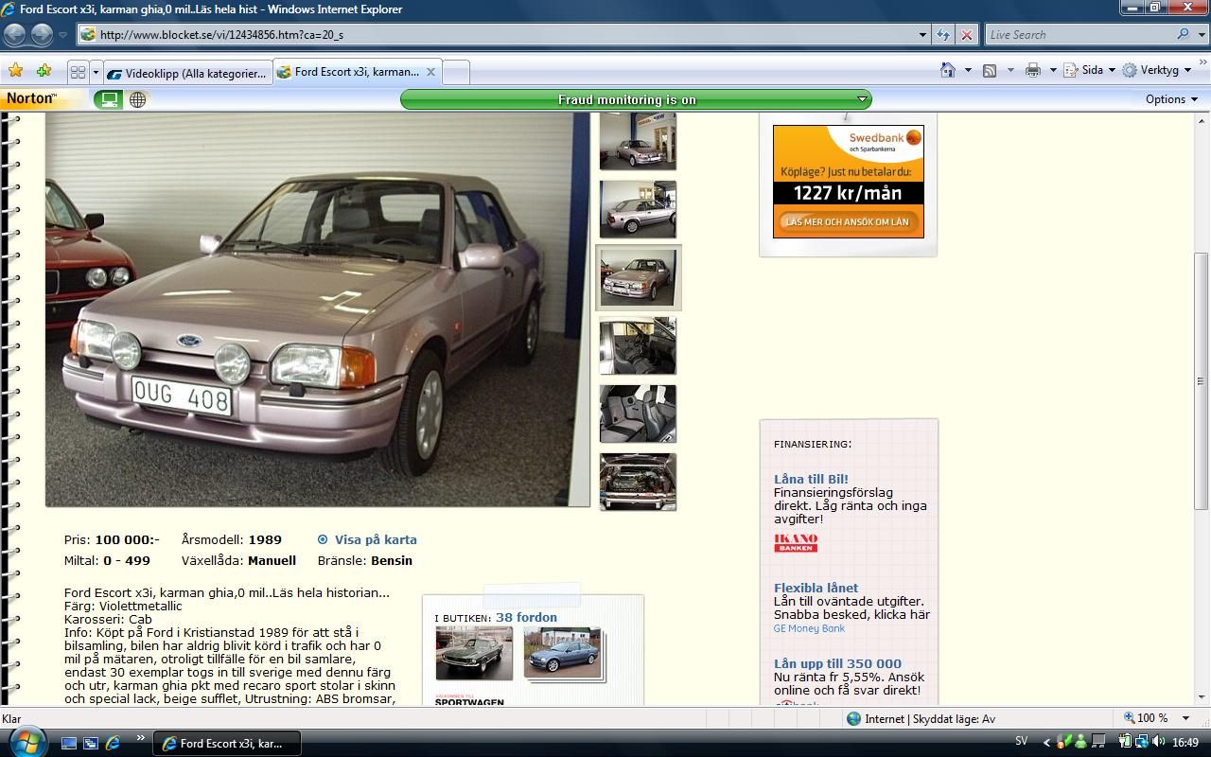
Task: Click the Norton green monitor icon
Action: click(x=110, y=99)
